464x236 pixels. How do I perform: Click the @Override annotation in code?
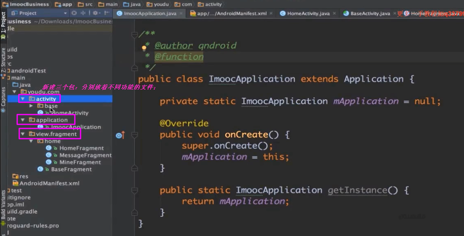184,124
